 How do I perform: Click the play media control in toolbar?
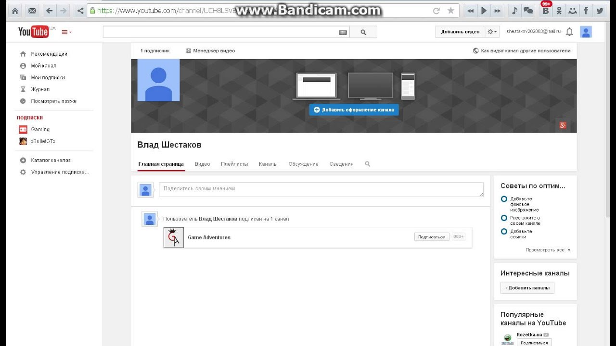[484, 11]
